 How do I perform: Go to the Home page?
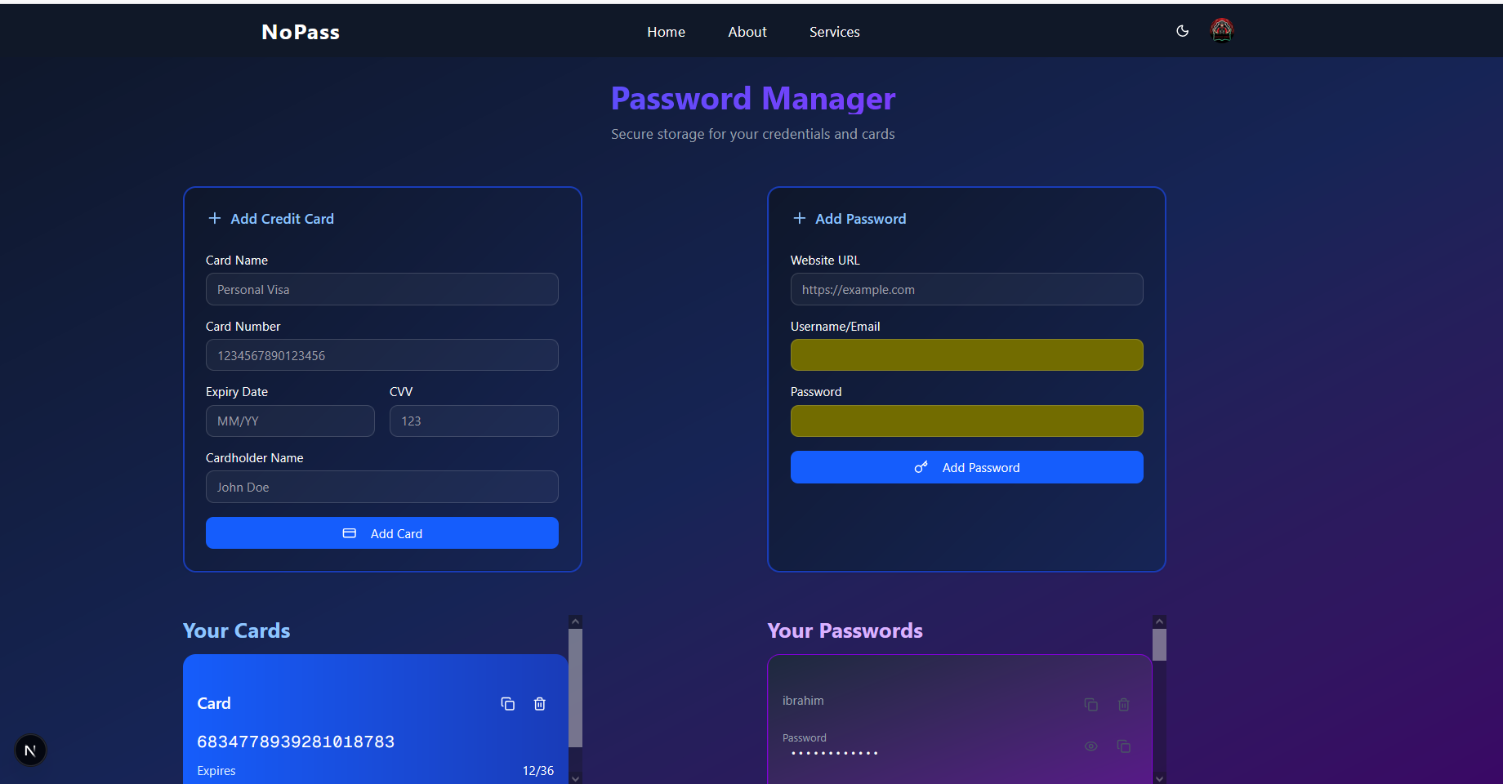[x=666, y=32]
